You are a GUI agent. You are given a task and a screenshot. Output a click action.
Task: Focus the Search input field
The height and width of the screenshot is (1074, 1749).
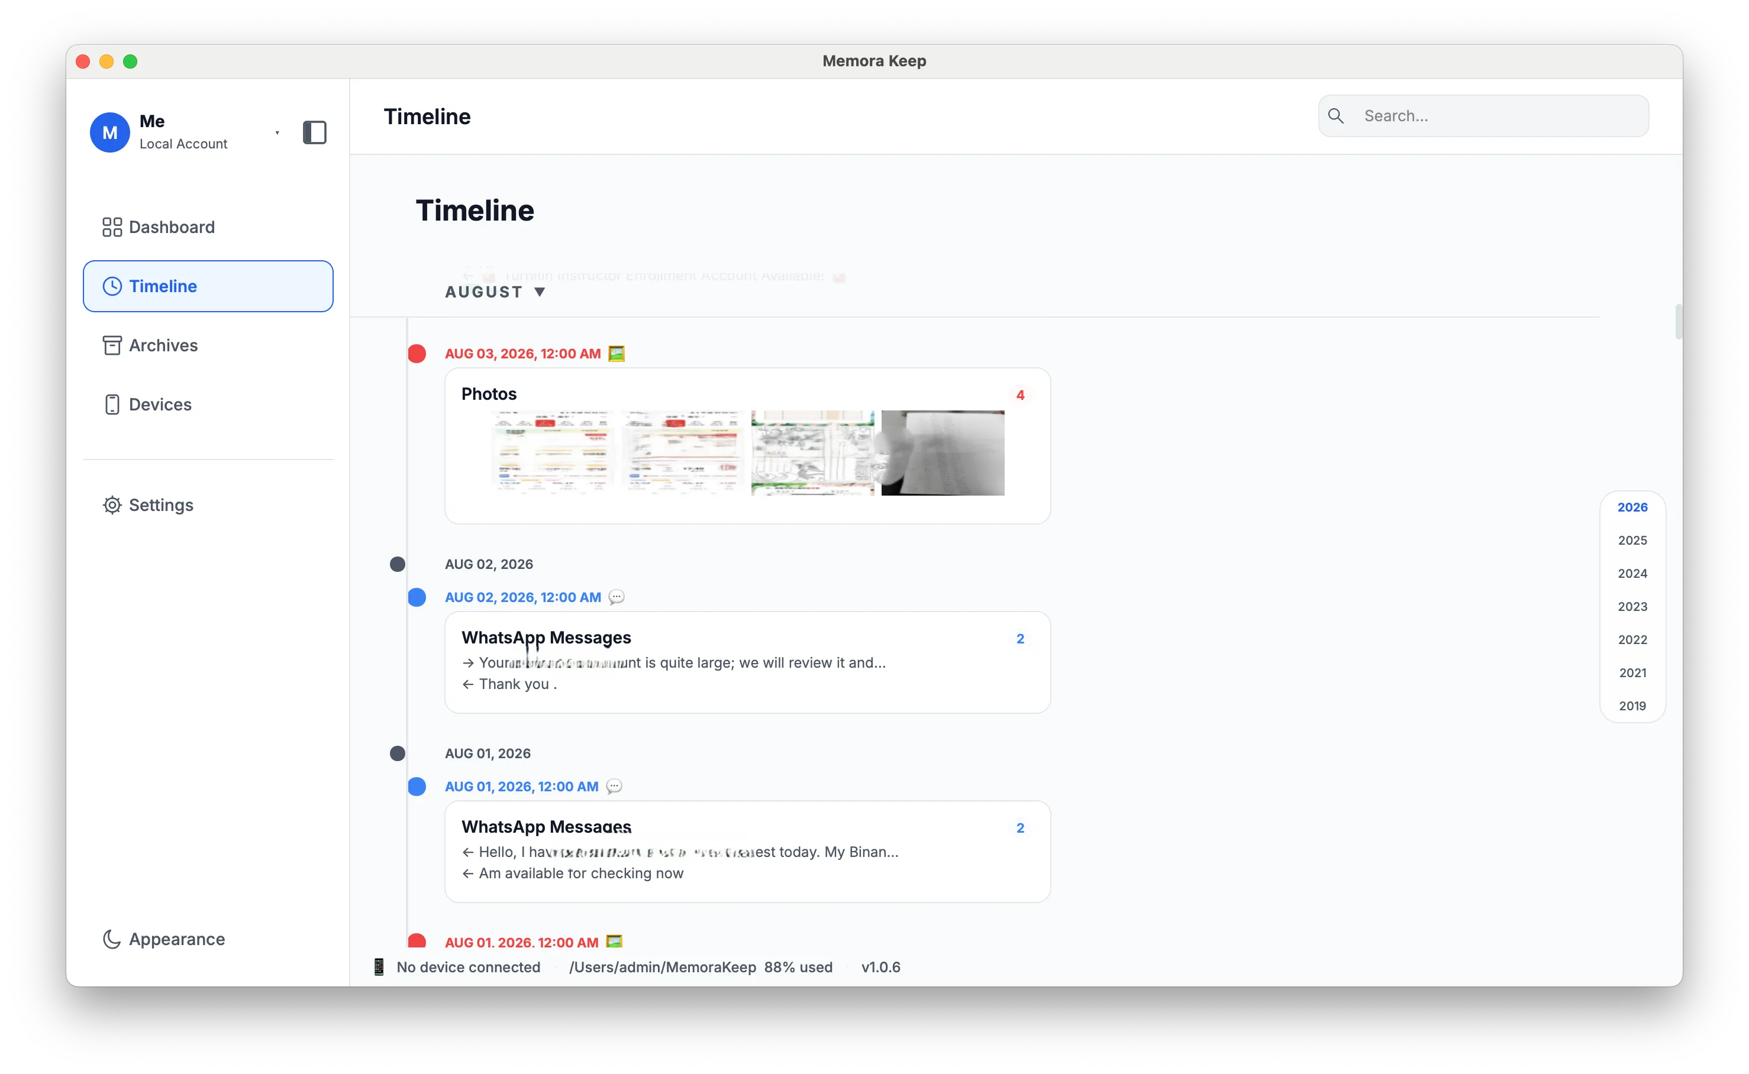pos(1483,116)
